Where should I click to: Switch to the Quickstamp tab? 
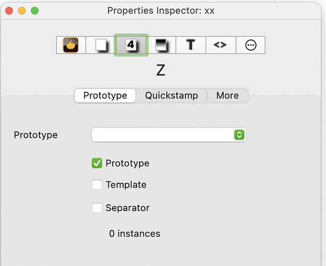tap(172, 95)
